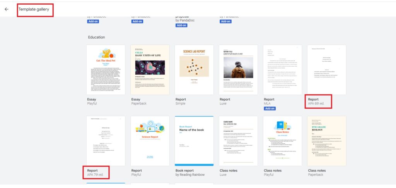Click the 'APA 6th ed.' subtitle text
The height and width of the screenshot is (188, 396).
click(317, 103)
